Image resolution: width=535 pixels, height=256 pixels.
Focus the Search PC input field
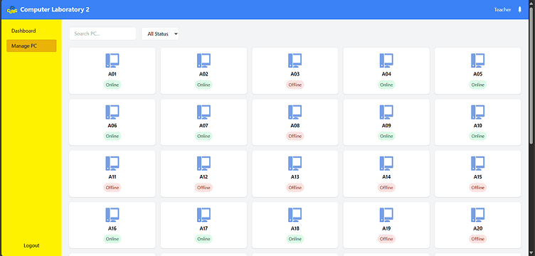(x=102, y=33)
